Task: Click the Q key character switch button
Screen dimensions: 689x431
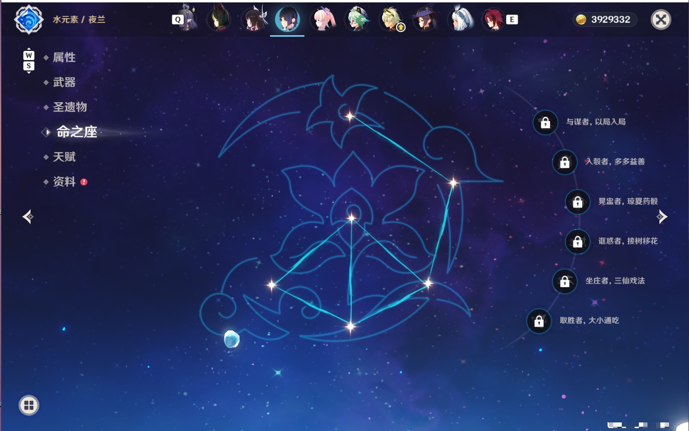Action: [x=178, y=20]
